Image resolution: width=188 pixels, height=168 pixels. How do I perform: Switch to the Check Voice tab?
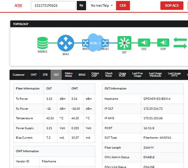click(x=109, y=75)
